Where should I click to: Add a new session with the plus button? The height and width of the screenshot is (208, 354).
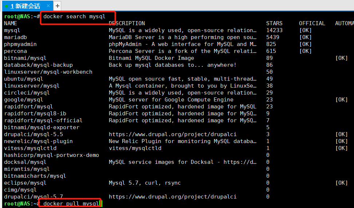pos(57,6)
